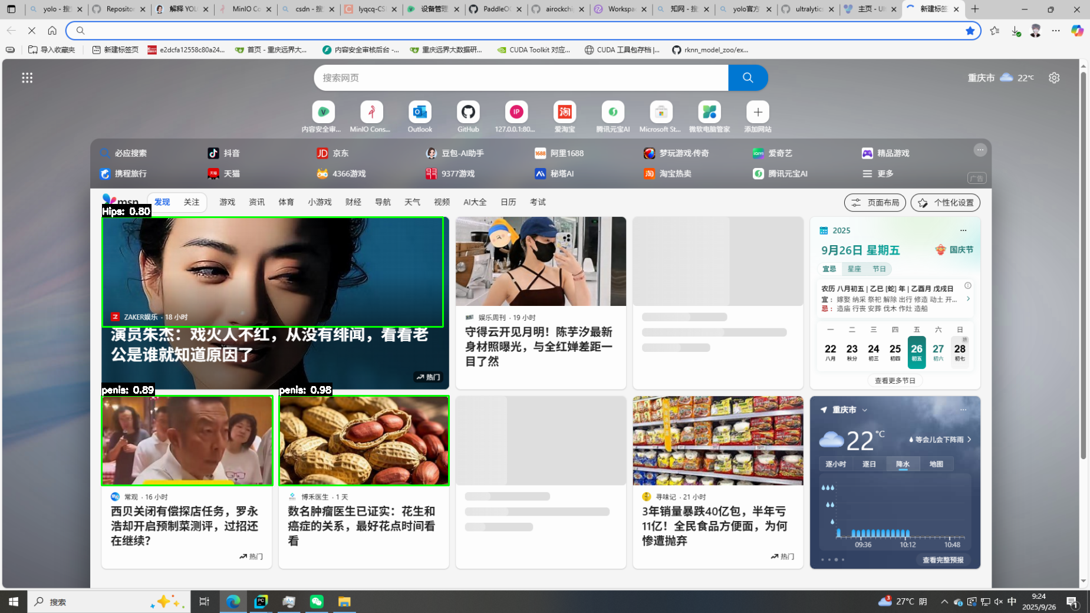1090x613 pixels.
Task: Click the 页面布局 button
Action: [875, 203]
